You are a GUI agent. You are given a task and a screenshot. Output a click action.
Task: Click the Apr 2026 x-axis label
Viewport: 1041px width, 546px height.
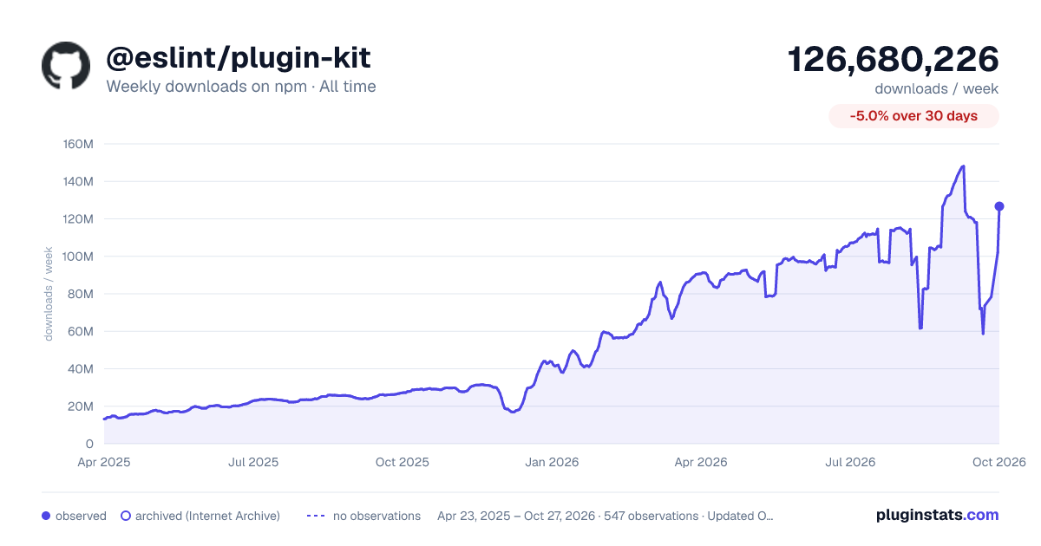tap(700, 462)
